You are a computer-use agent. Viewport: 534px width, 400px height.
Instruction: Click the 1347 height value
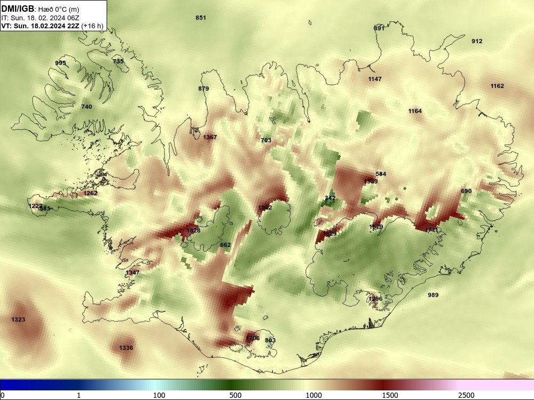[x=132, y=273]
